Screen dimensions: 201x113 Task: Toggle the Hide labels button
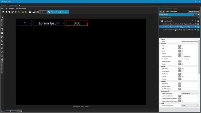(x=52, y=12)
